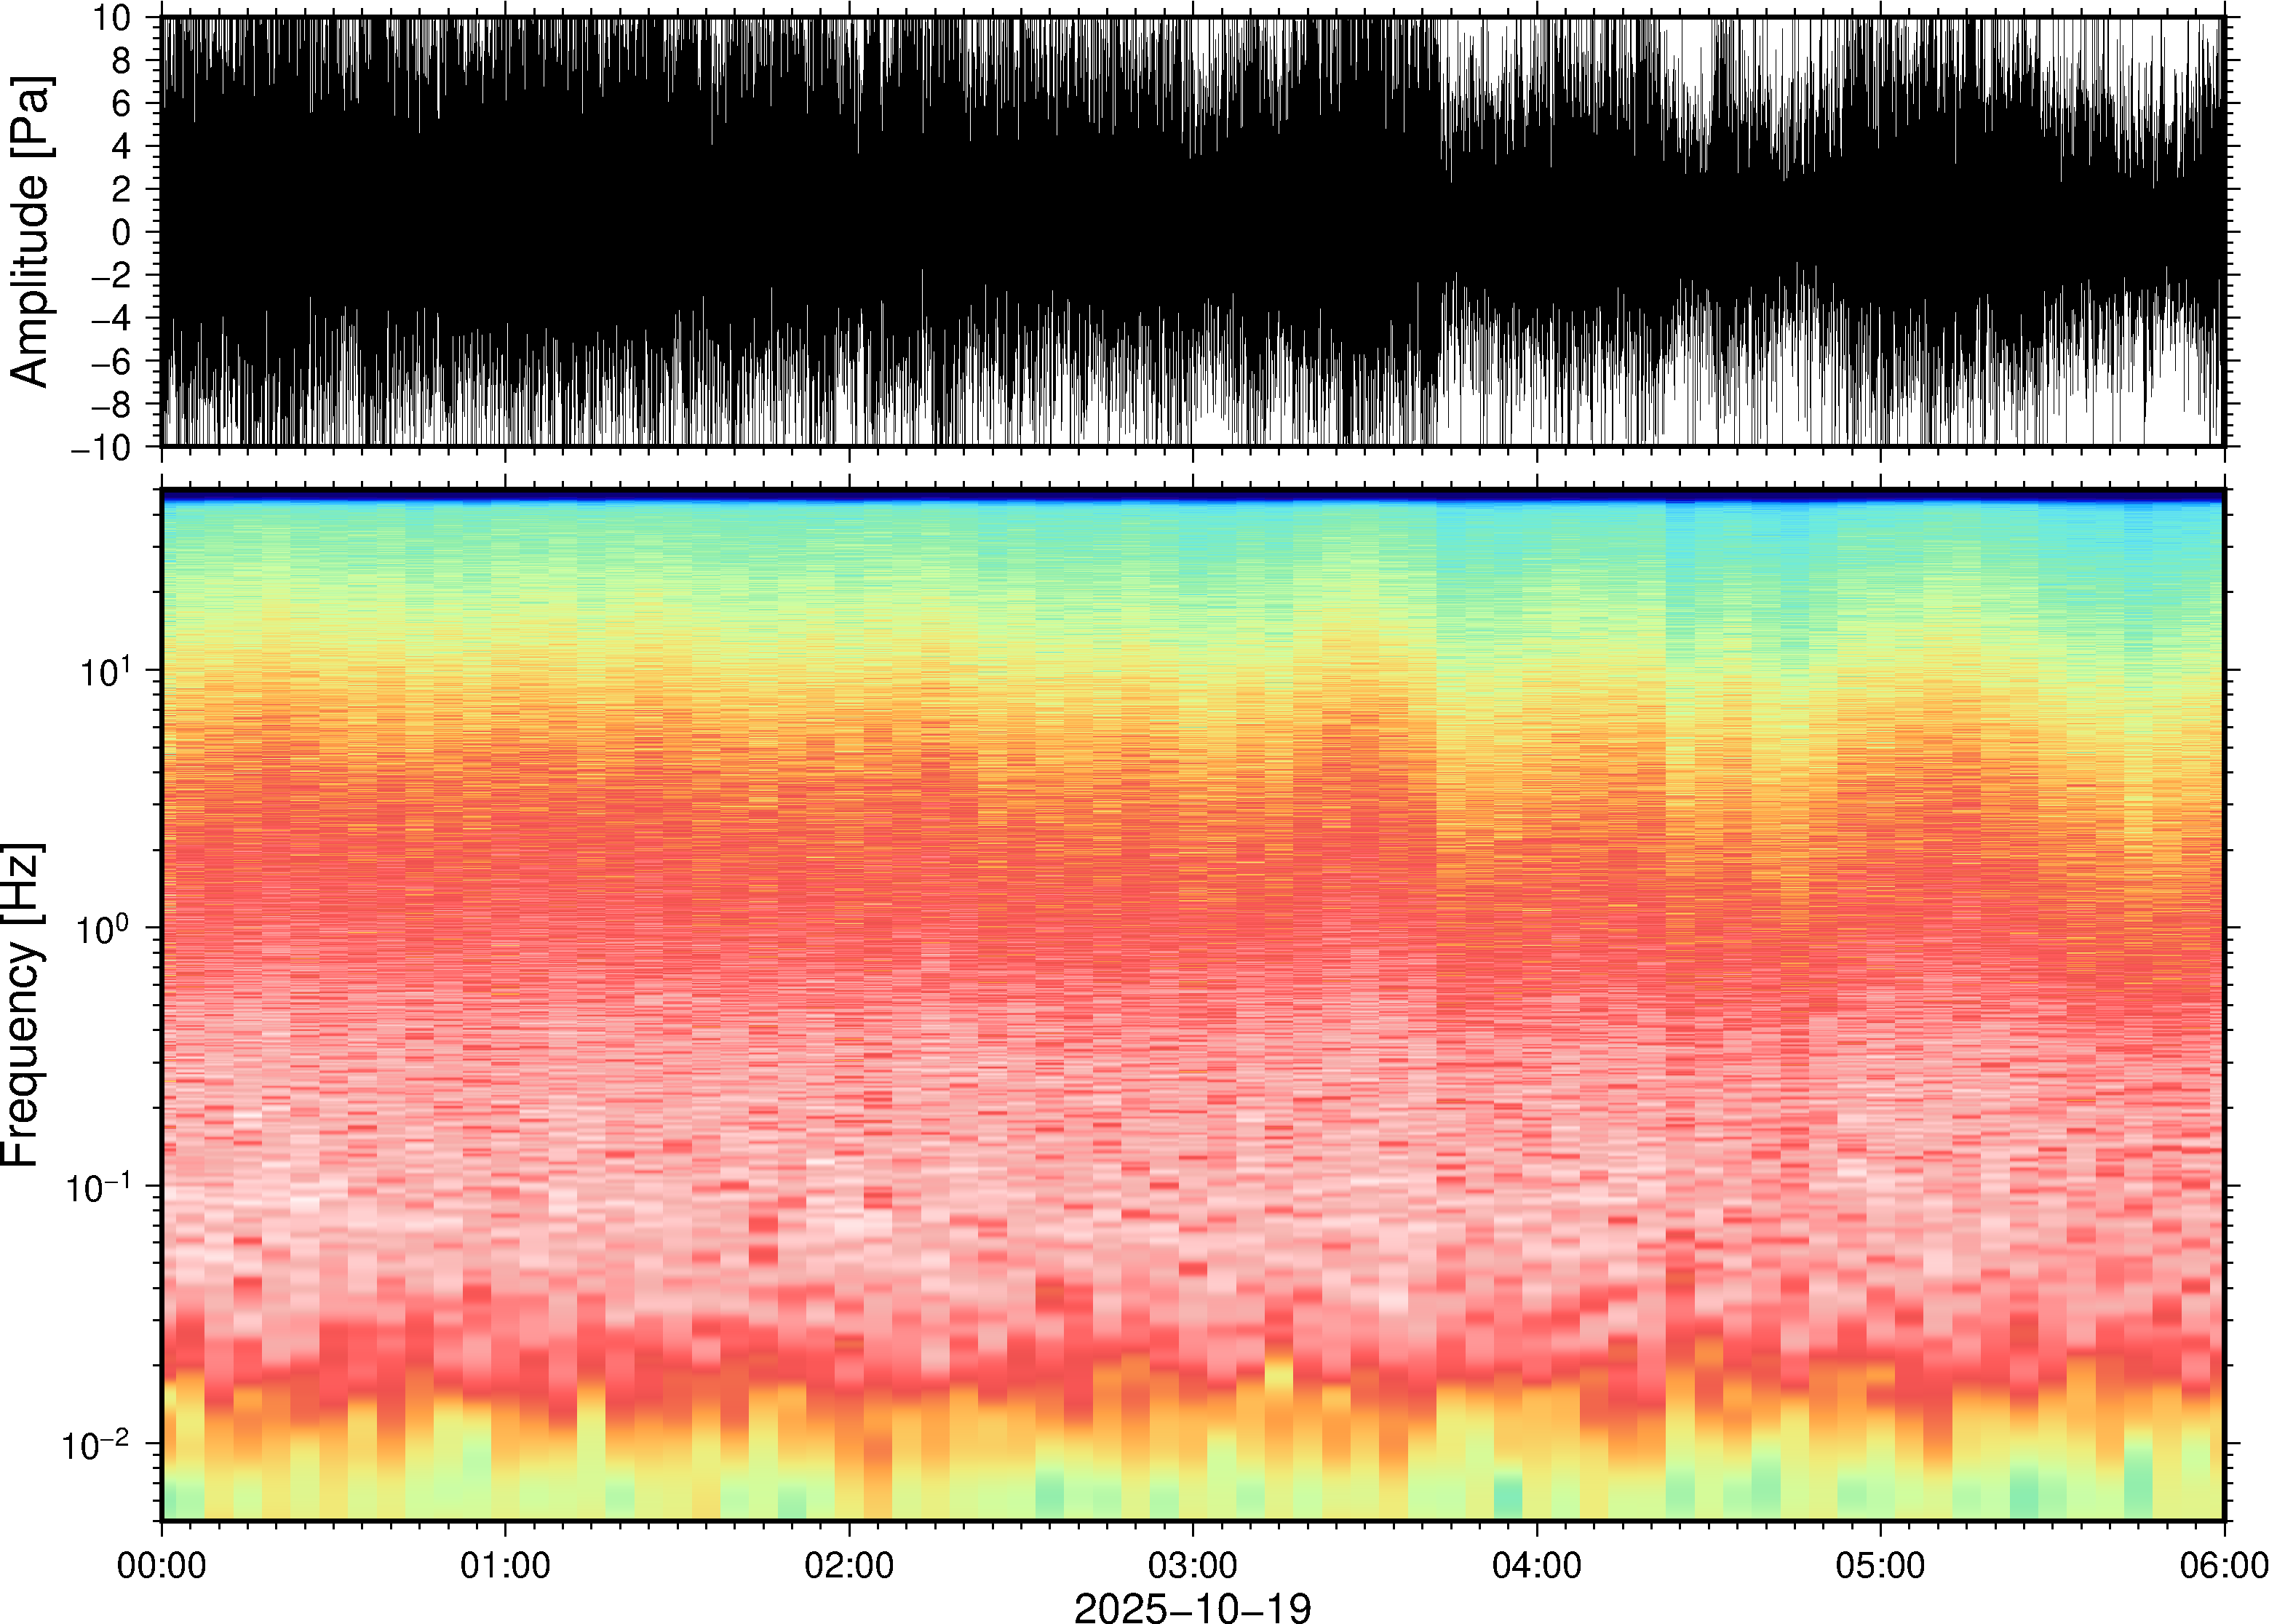Viewport: 2269px width, 1624px height.
Task: Click the 01:00 time axis label
Action: tap(505, 1565)
